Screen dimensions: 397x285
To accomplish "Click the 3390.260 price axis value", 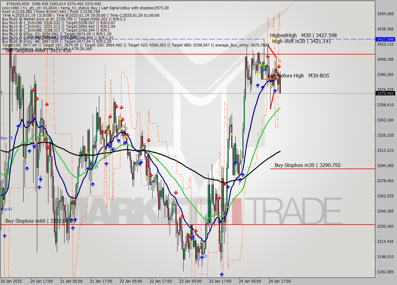I will coord(385,74).
